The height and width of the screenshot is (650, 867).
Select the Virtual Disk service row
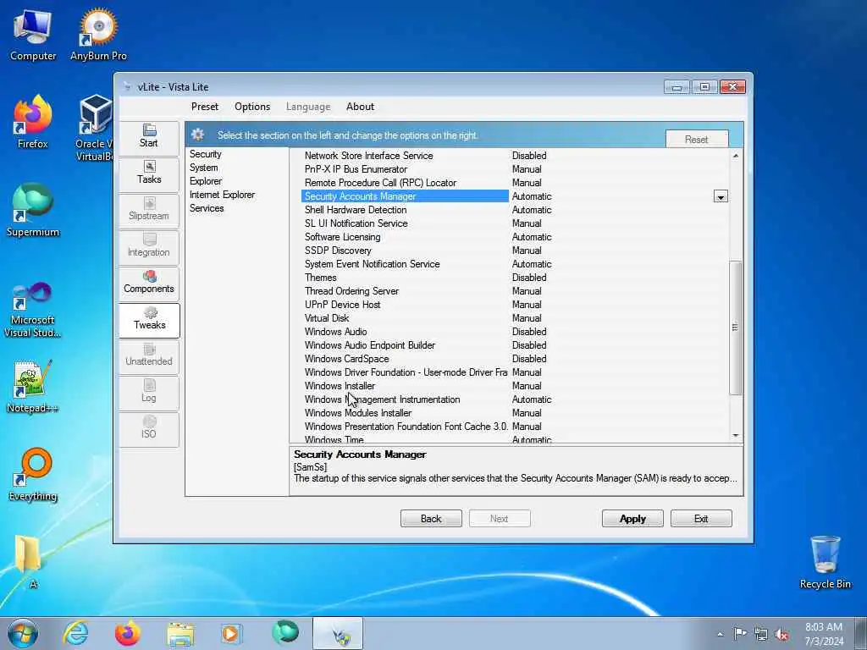516,318
